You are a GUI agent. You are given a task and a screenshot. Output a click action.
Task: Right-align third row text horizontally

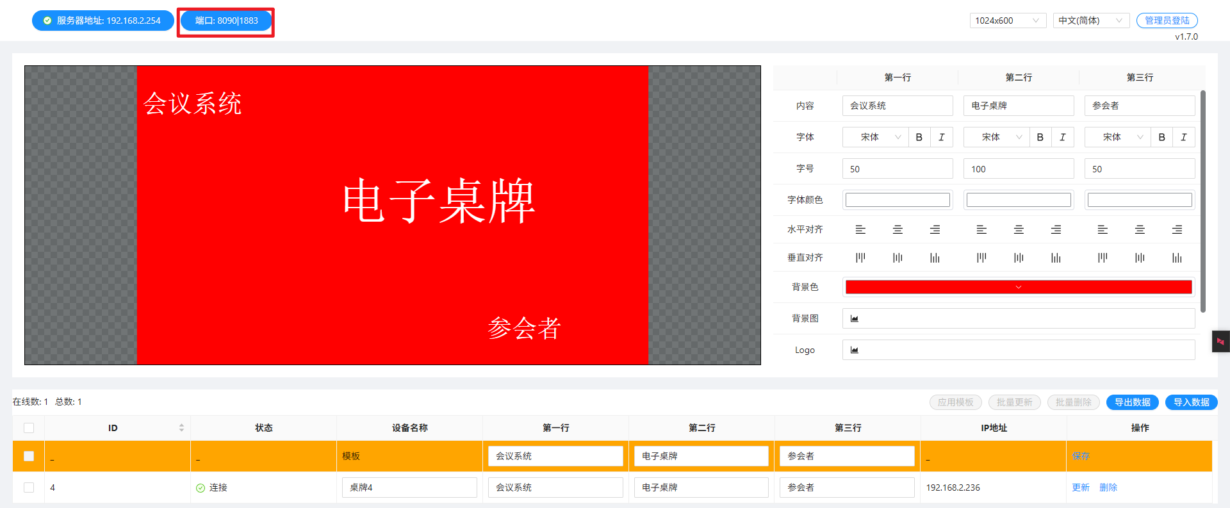pyautogui.click(x=1177, y=229)
